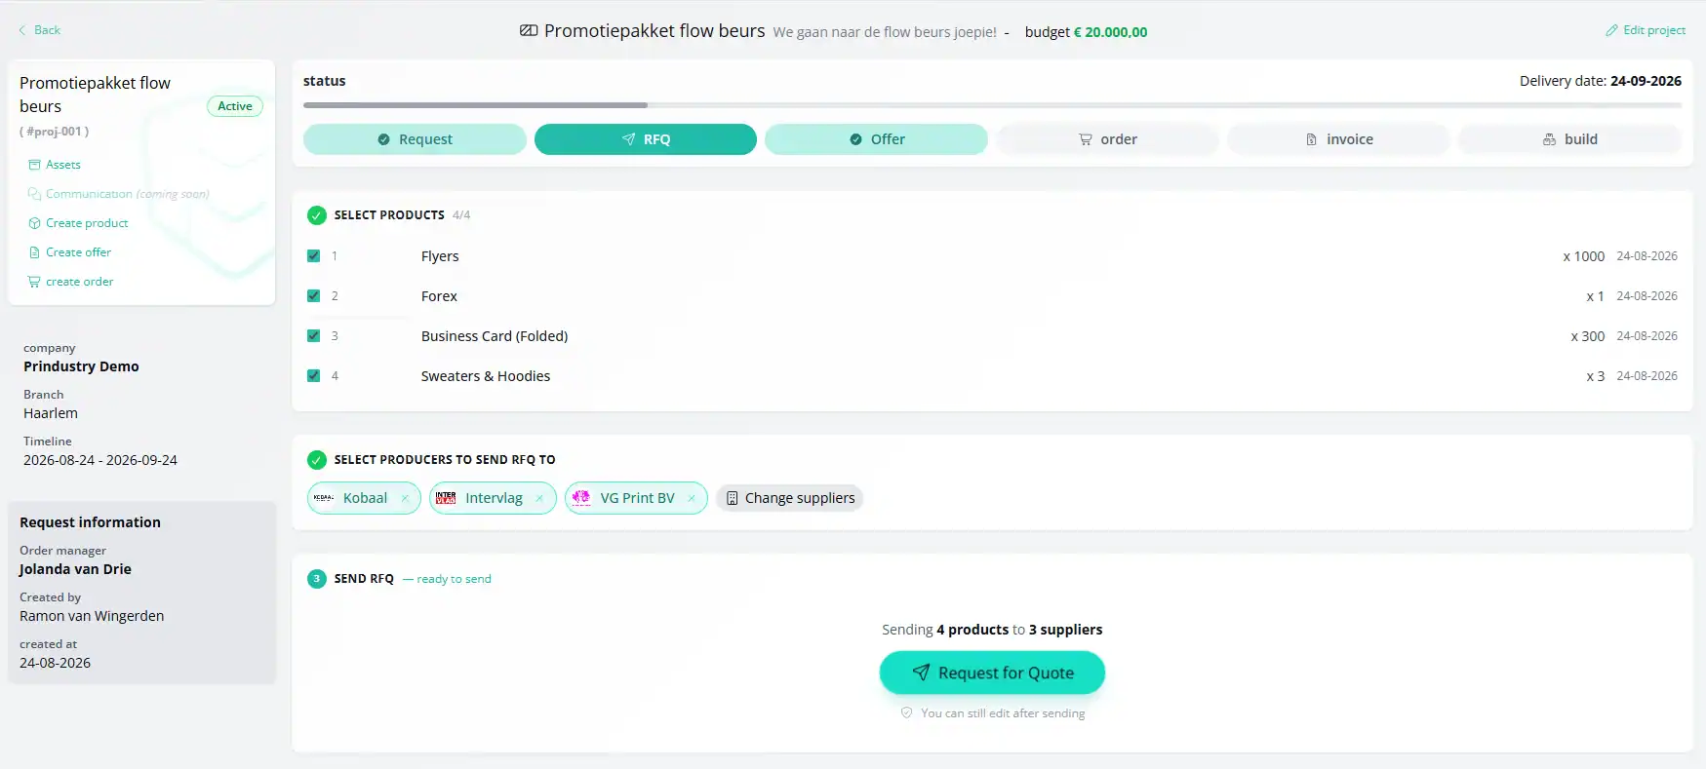Remove VG Print BV supplier

point(692,498)
